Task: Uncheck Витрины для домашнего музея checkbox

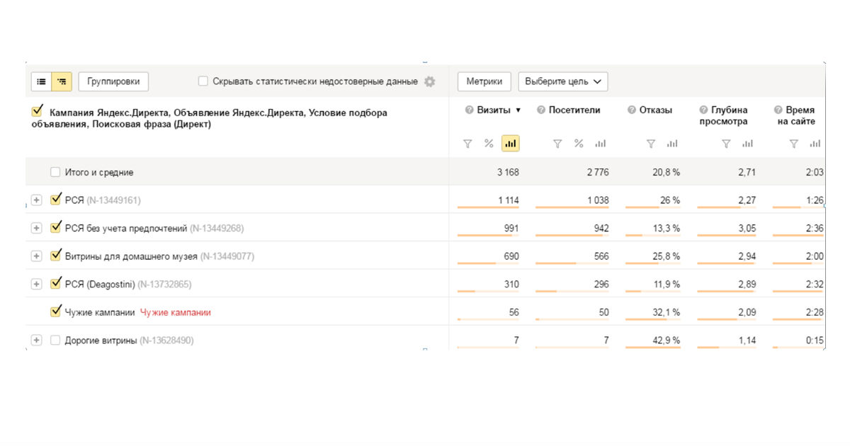Action: tap(56, 256)
